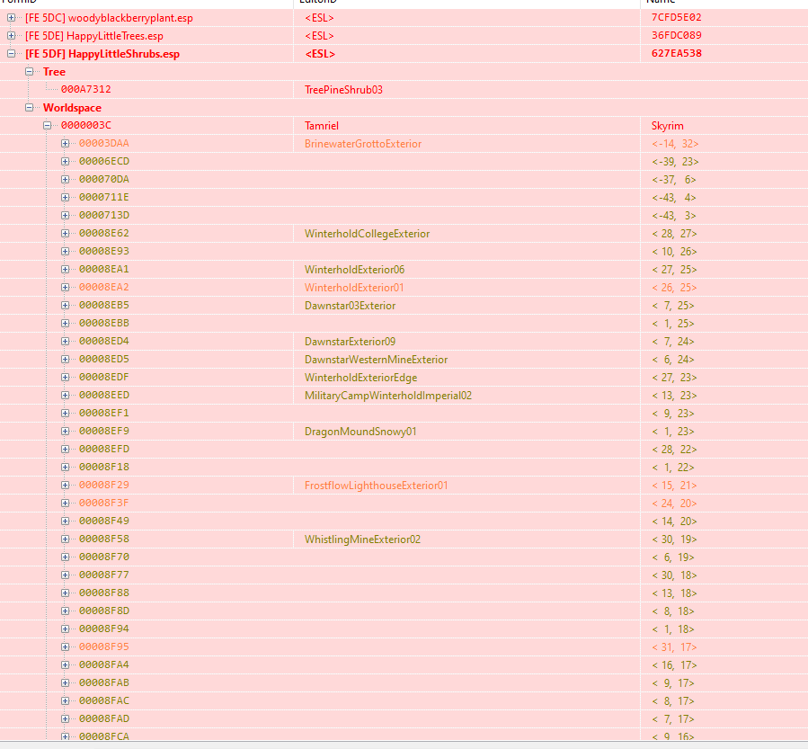Viewport: 808px width, 749px height.
Task: Select the Tree group label
Action: (54, 72)
